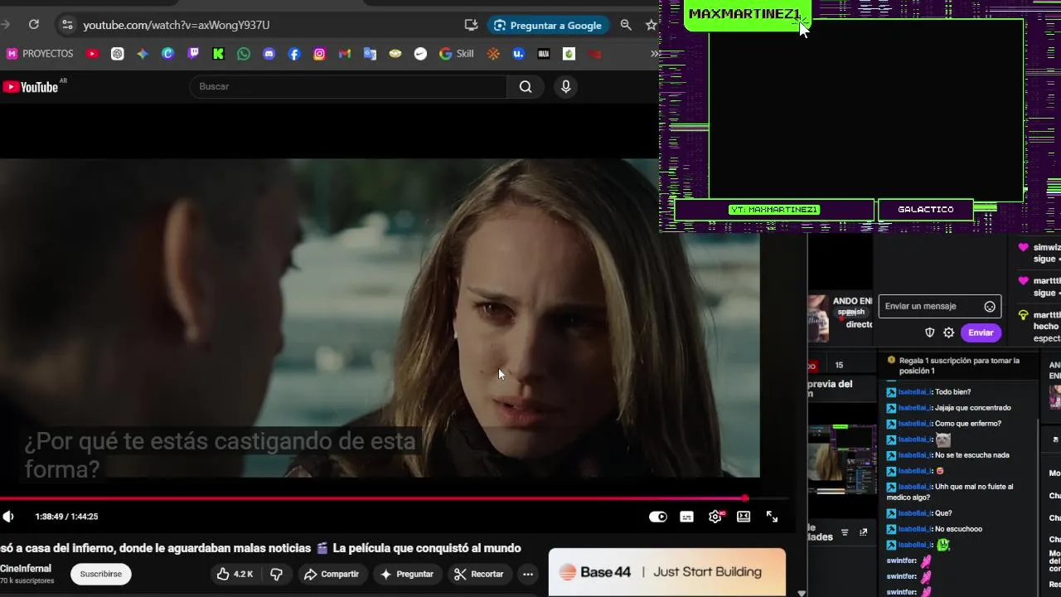1061x597 pixels.
Task: Open the player settings gear
Action: coord(715,517)
